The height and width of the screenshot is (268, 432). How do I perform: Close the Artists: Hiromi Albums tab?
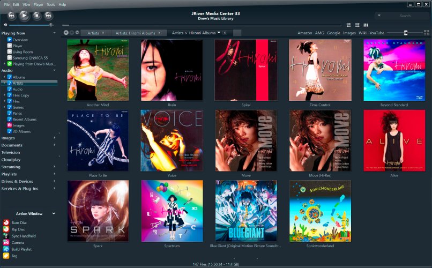pos(159,33)
